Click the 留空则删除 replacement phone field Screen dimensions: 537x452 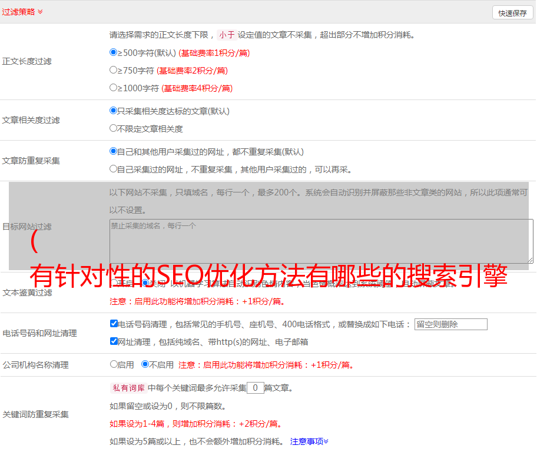450,324
